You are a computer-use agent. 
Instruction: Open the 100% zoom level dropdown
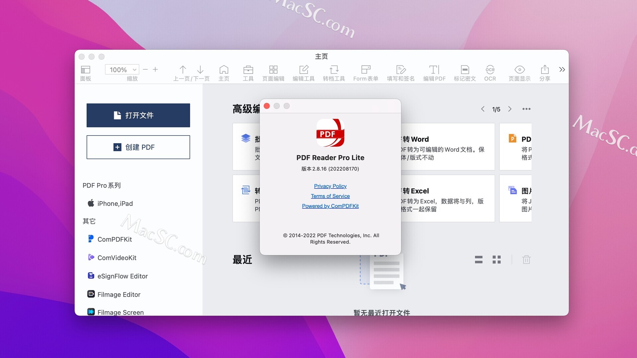[x=122, y=69]
